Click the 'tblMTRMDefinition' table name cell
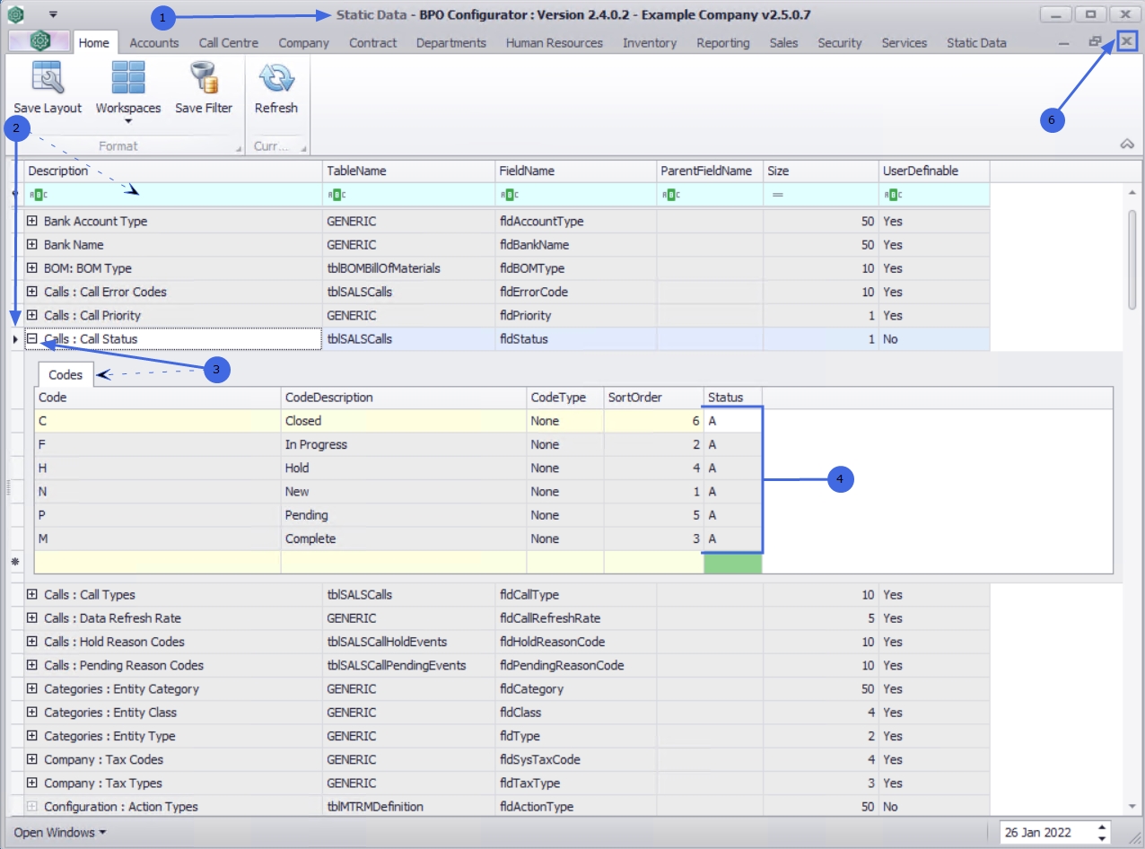1145x849 pixels. [408, 807]
